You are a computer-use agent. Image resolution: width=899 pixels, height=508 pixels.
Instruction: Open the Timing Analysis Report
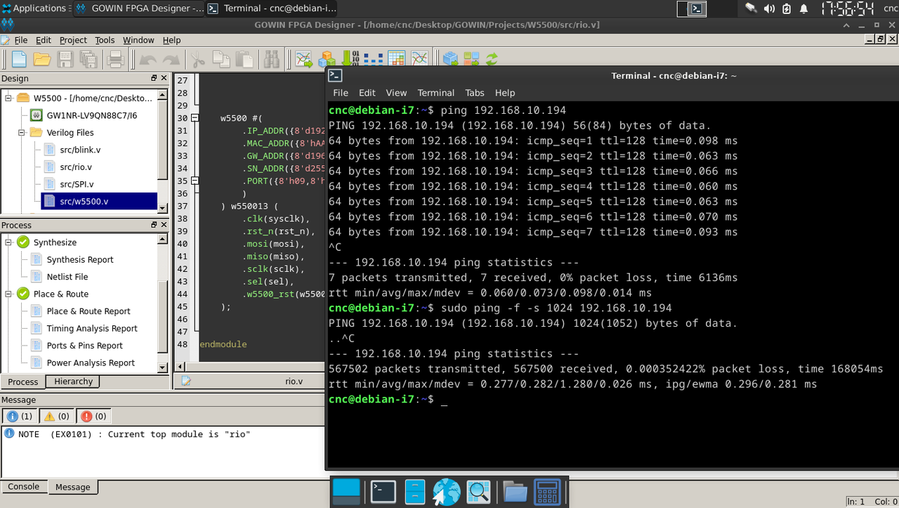point(92,328)
